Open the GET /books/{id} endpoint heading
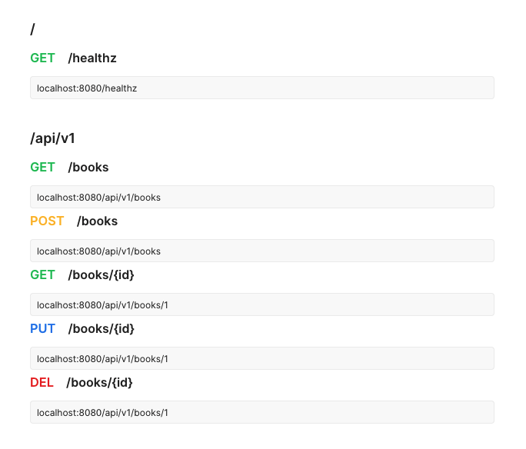Image resolution: width=526 pixels, height=449 pixels. (x=82, y=275)
